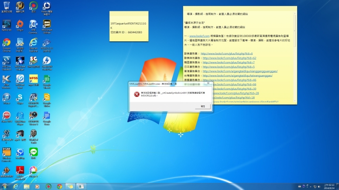The height and width of the screenshot is (190, 339).
Task: Open the taskbar clock showing 02:13
Action: 329,187
